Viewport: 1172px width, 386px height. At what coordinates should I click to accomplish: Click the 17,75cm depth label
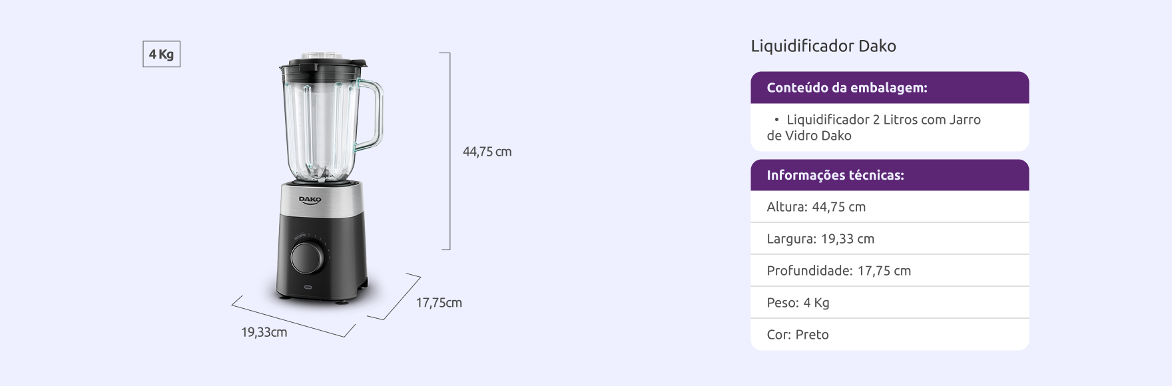(x=439, y=303)
